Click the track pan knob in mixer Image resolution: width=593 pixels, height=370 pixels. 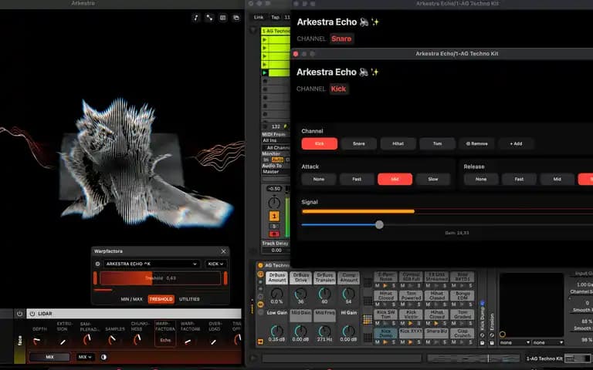274,203
